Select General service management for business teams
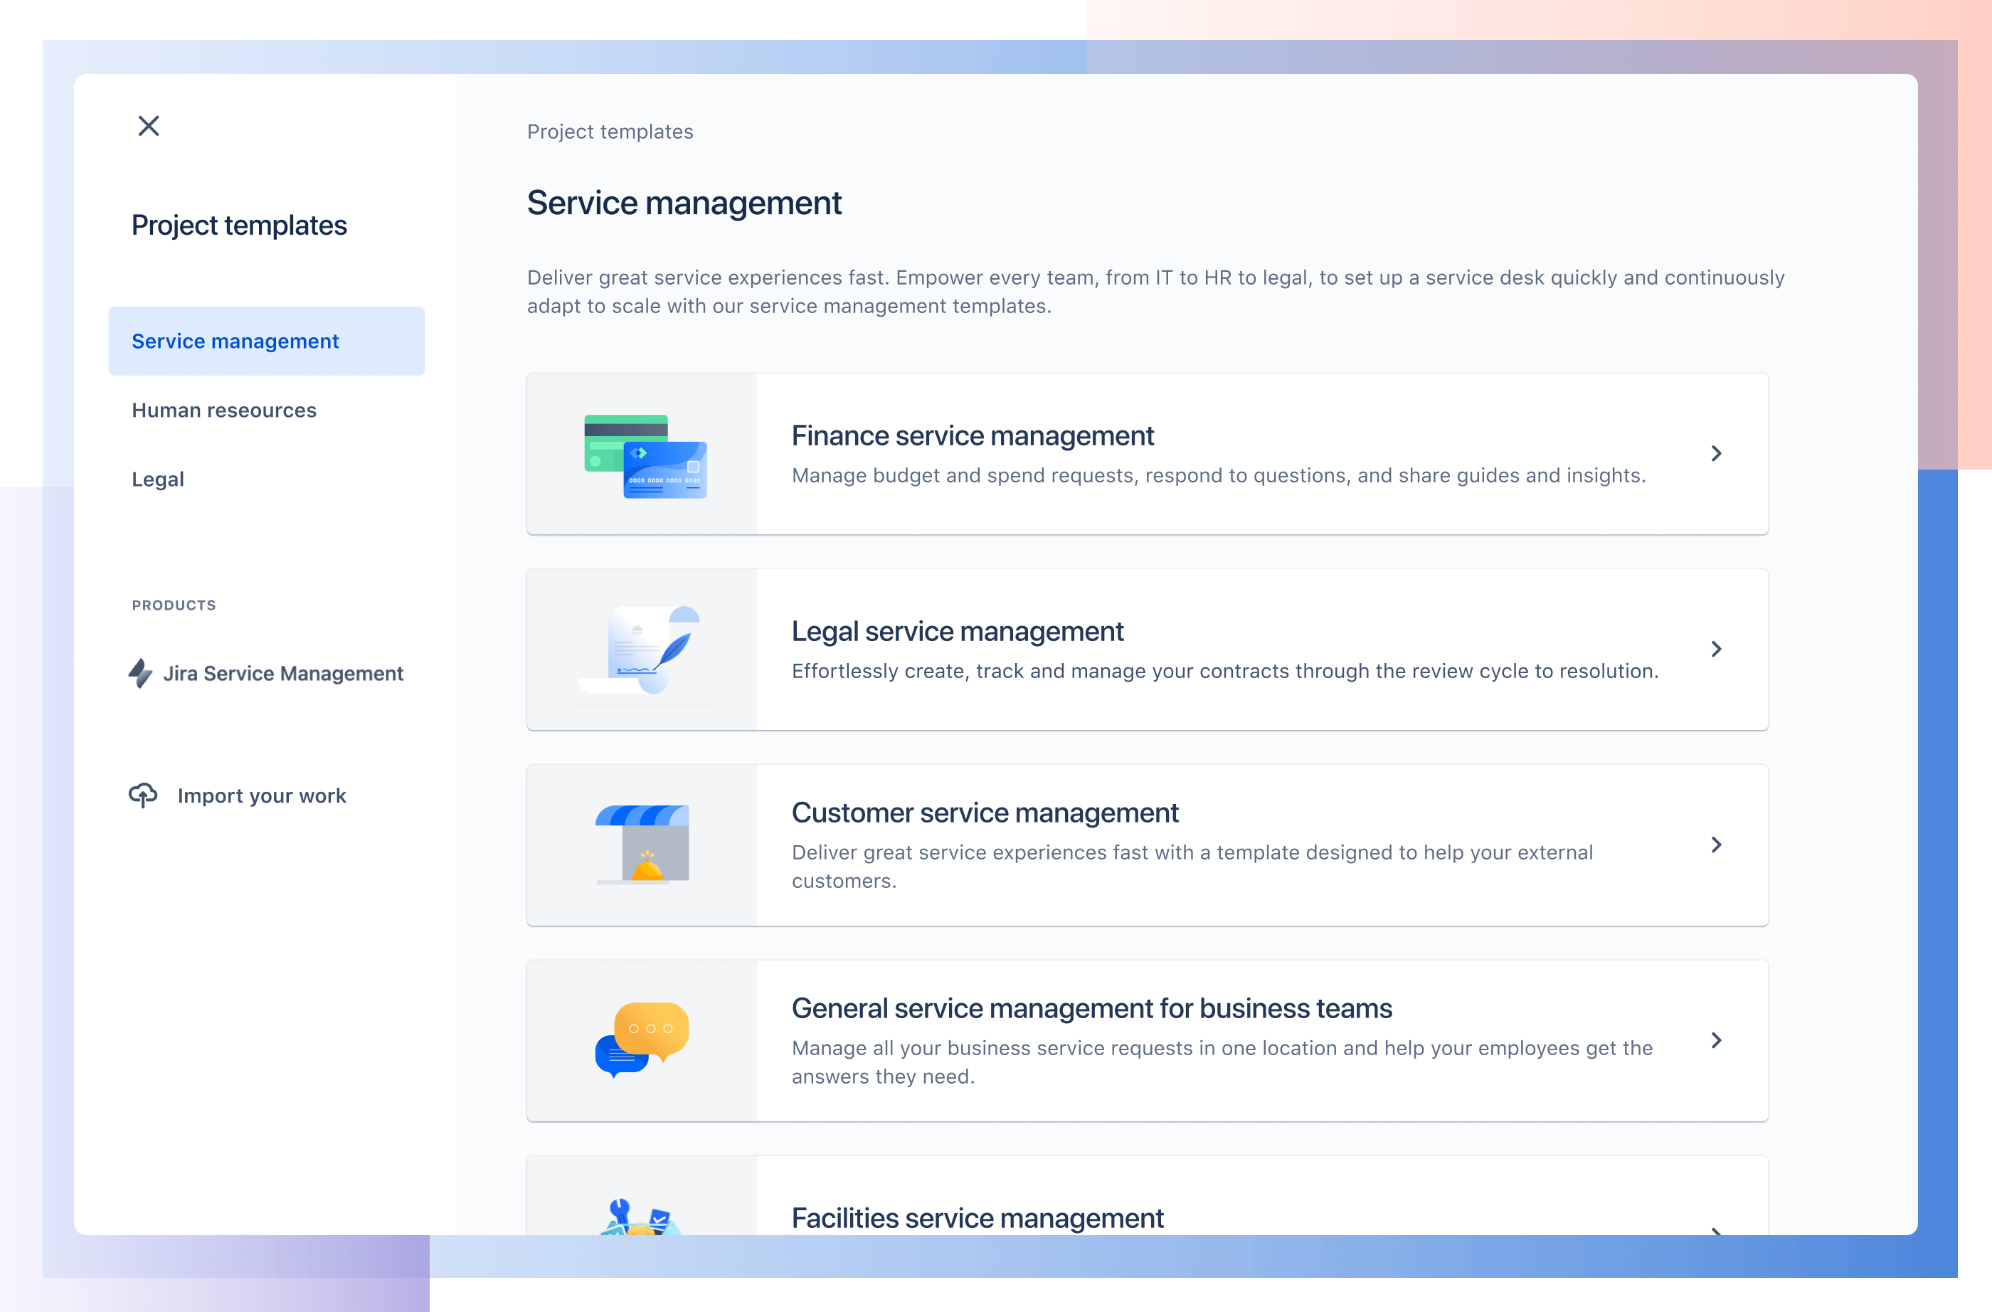The height and width of the screenshot is (1312, 1992). coord(1146,1041)
